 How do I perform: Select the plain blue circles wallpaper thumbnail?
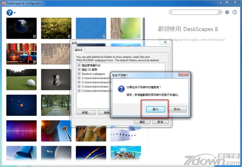coord(91,28)
